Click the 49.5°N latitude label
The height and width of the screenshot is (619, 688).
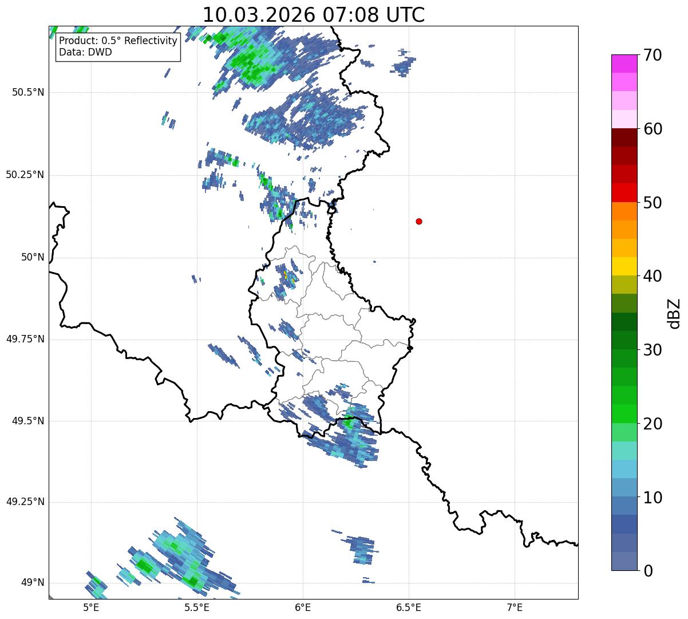tap(27, 421)
